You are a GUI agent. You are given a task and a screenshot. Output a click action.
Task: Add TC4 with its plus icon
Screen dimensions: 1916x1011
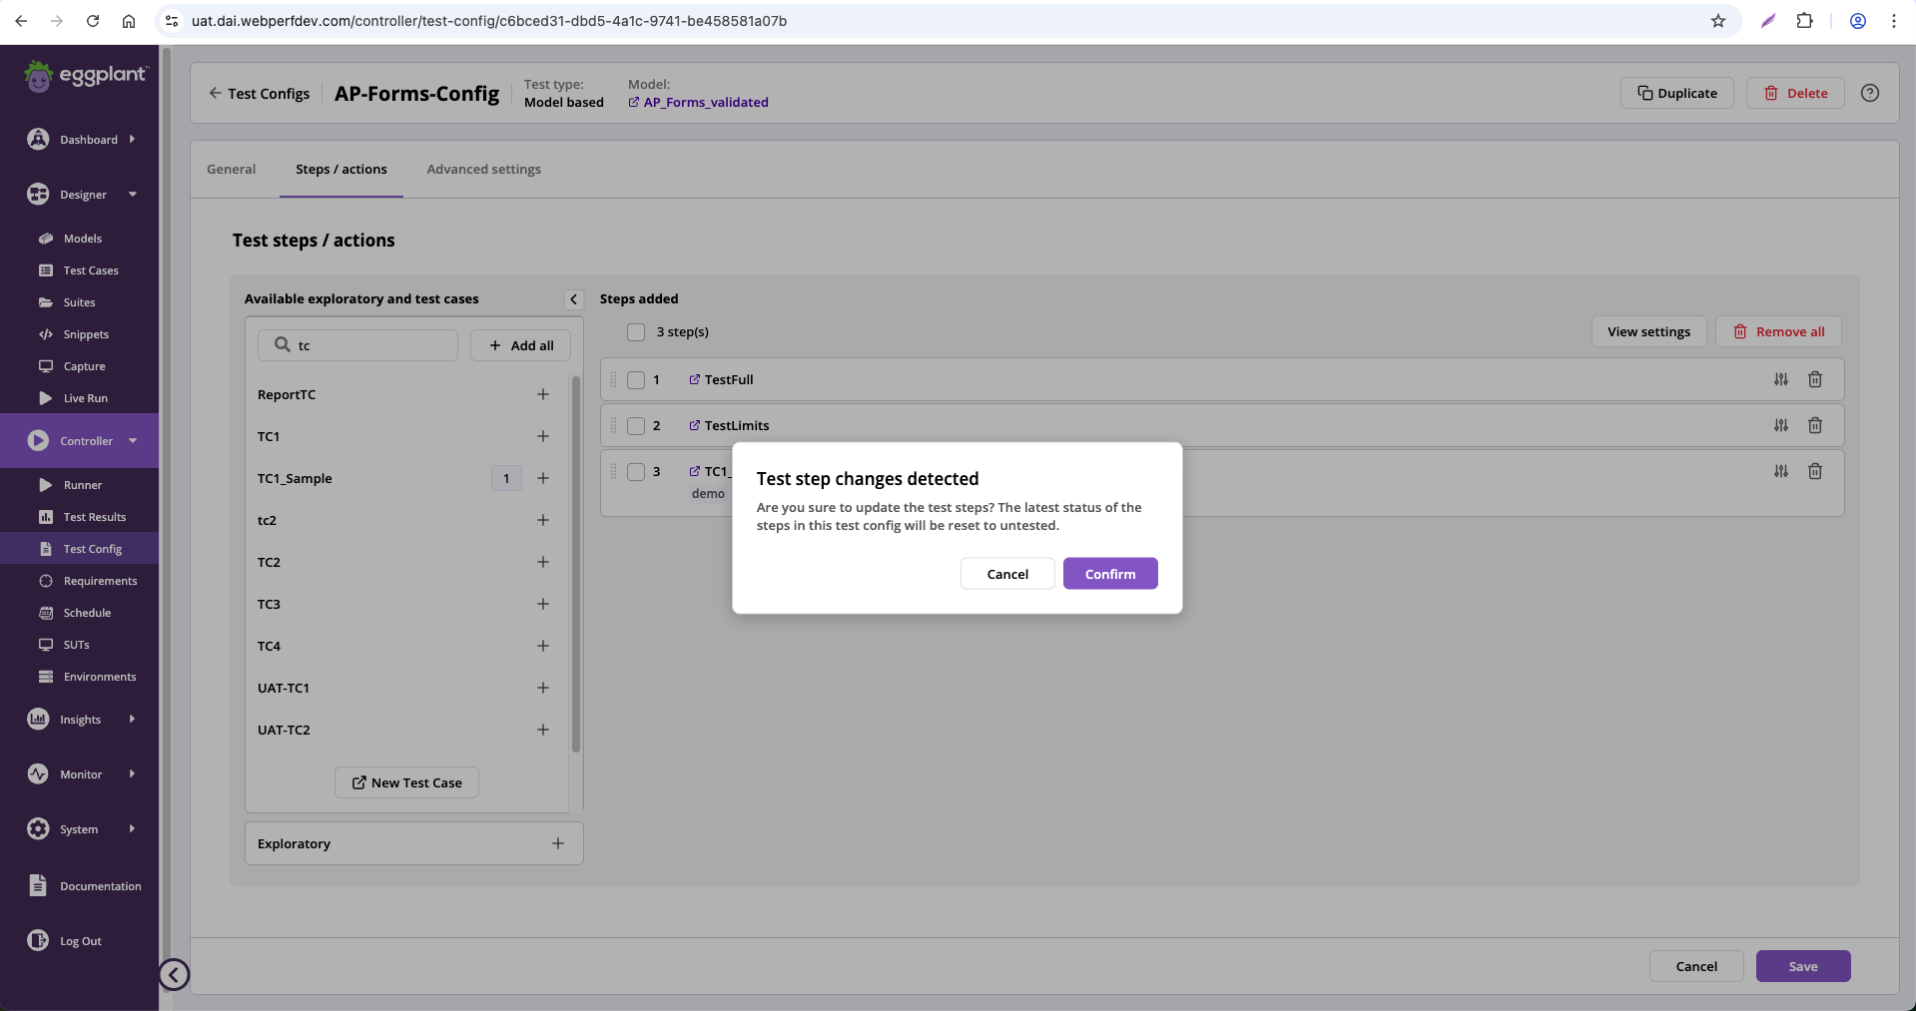[543, 646]
